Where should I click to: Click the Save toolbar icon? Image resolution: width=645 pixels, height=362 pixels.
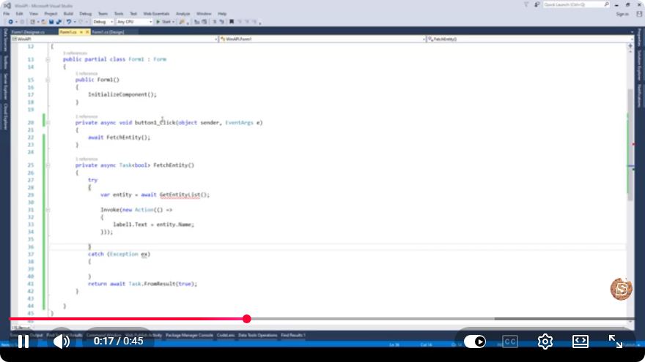point(51,22)
